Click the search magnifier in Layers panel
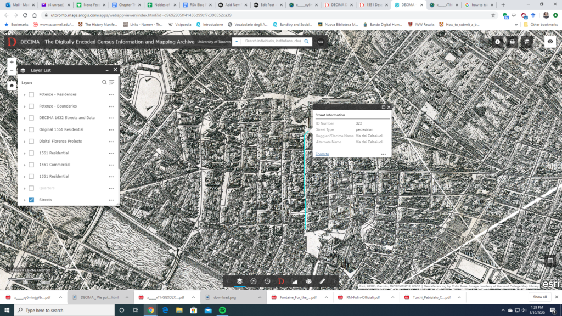Viewport: 562px width, 316px height. (104, 82)
